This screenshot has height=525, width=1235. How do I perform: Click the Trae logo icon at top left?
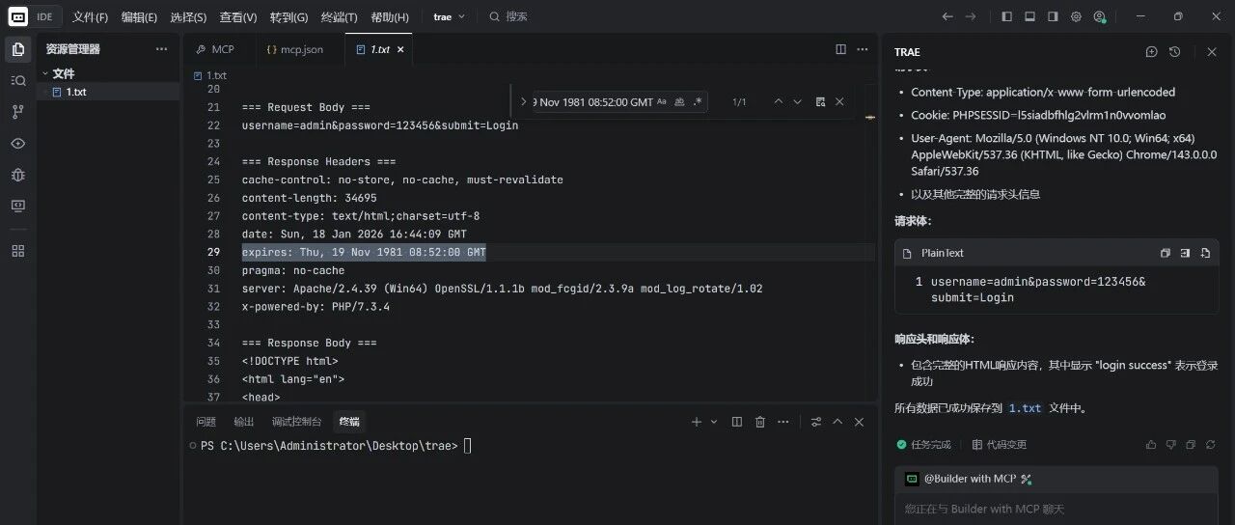[x=18, y=16]
